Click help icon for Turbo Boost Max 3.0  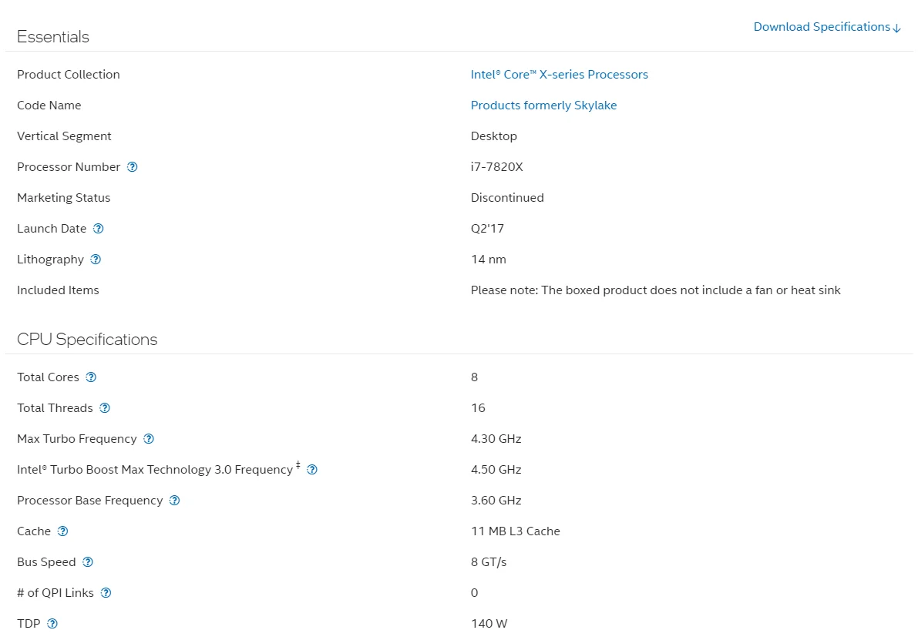click(312, 470)
